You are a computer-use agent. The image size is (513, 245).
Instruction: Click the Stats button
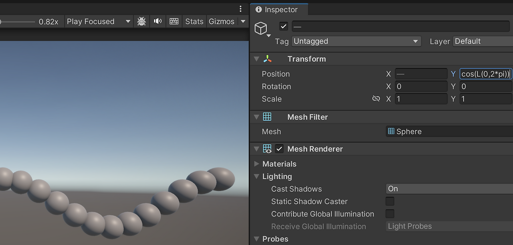(x=194, y=21)
